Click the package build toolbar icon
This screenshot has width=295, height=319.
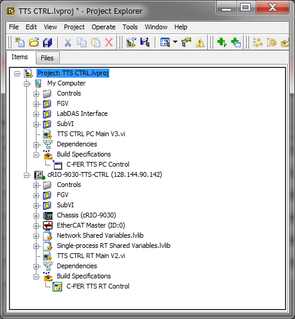coord(272,42)
